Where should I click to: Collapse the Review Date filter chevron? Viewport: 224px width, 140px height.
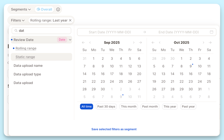tap(70, 40)
